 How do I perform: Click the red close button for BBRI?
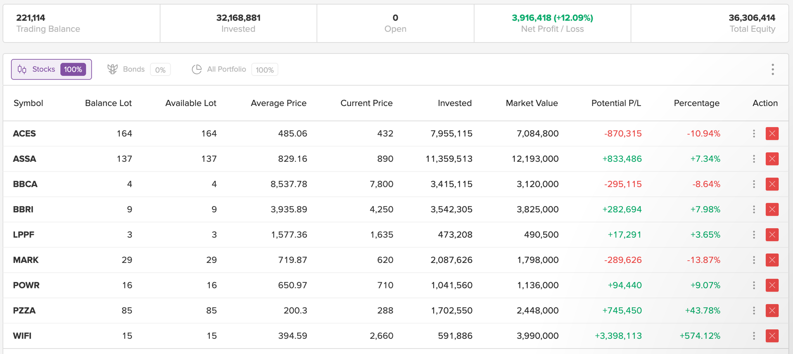pos(772,210)
